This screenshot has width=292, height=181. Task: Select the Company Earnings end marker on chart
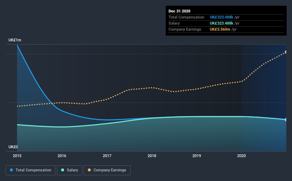click(286, 52)
